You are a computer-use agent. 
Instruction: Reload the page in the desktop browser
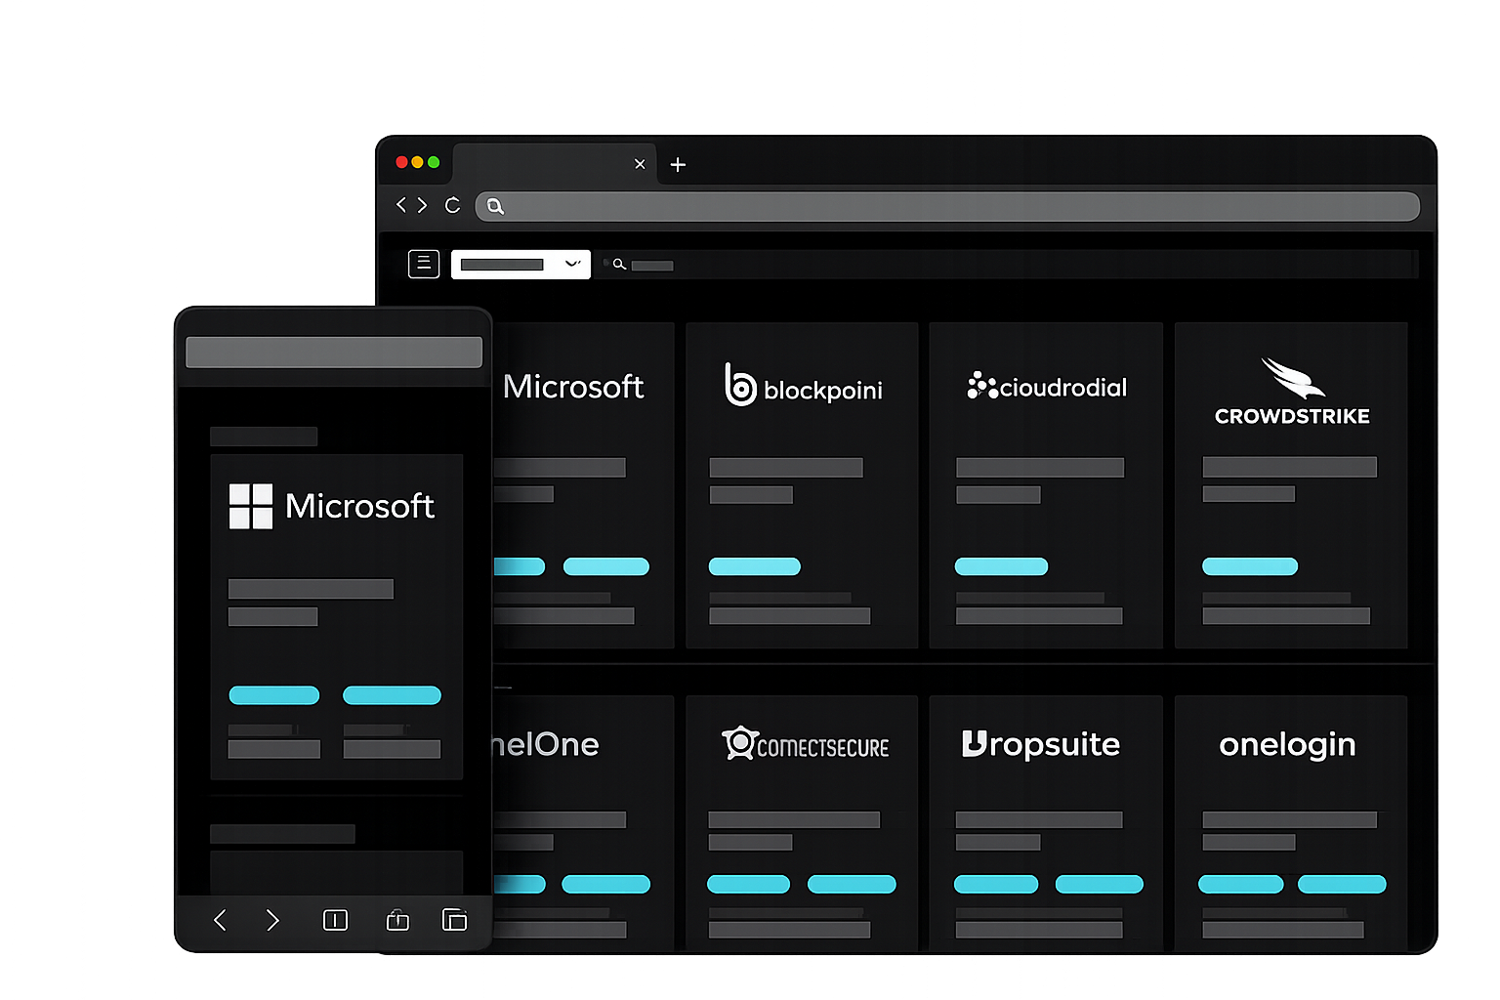[x=452, y=205]
